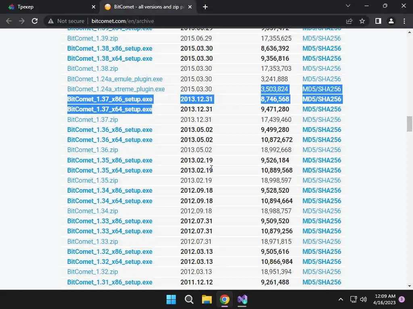Click the volume tray icon
The height and width of the screenshot is (309, 413).
pyautogui.click(x=363, y=299)
